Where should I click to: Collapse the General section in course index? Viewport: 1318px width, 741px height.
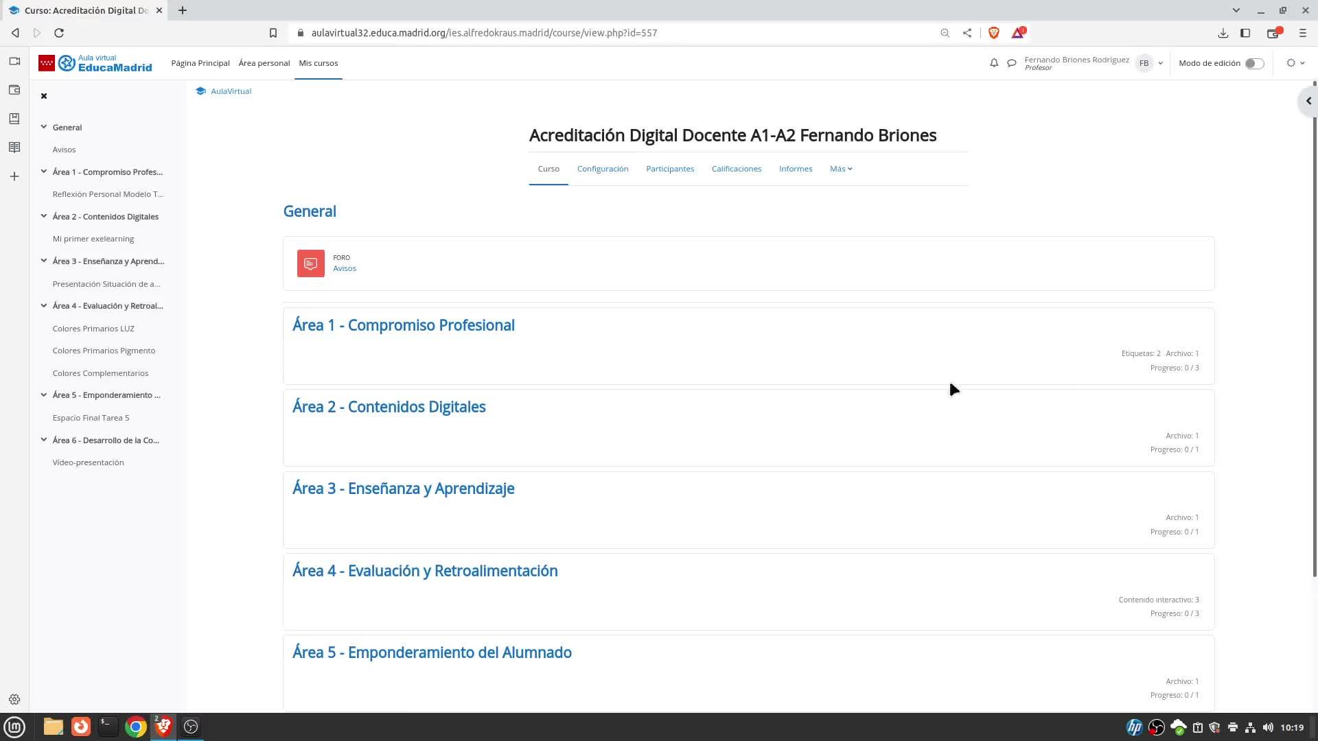[44, 127]
